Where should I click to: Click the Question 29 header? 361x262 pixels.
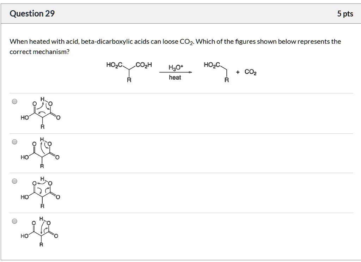(x=32, y=13)
